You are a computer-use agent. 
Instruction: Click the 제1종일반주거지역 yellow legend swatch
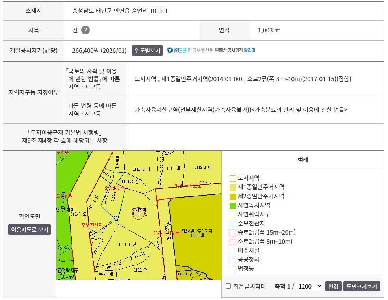point(233,187)
